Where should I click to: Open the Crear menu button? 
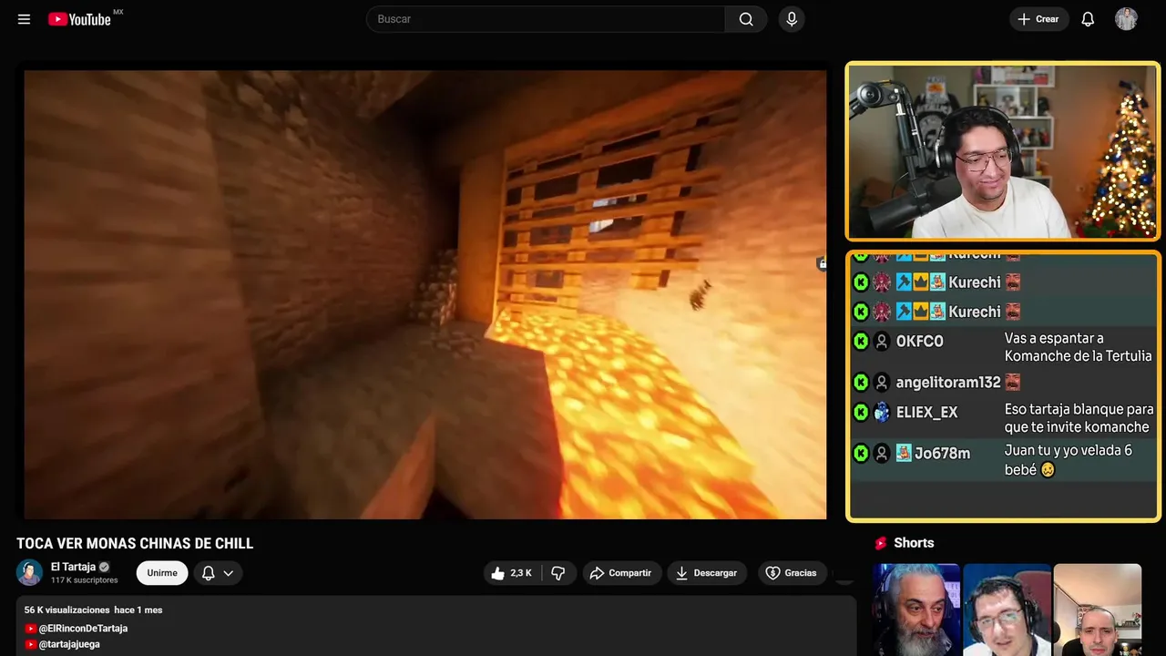(x=1038, y=19)
